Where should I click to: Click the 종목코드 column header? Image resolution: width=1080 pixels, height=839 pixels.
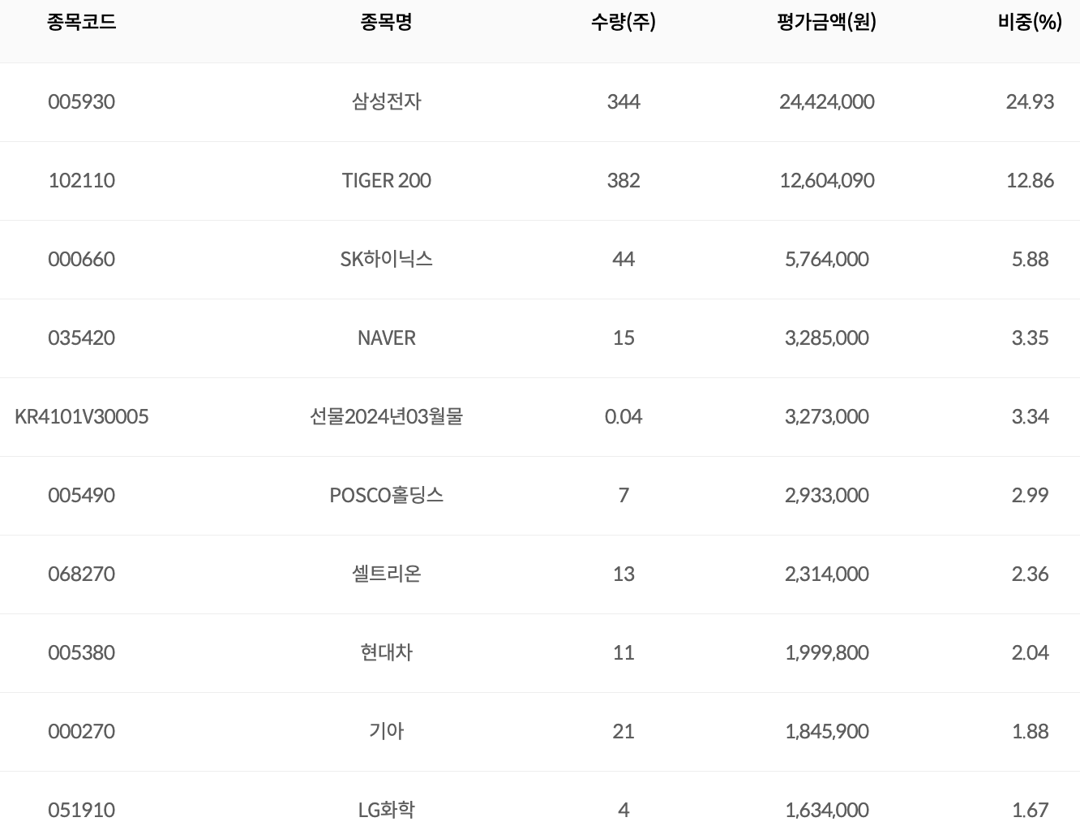pos(81,22)
